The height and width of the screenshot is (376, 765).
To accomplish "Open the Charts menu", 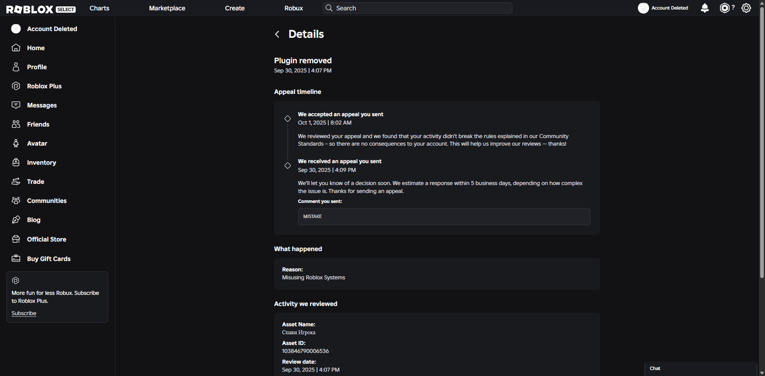I will 99,8.
